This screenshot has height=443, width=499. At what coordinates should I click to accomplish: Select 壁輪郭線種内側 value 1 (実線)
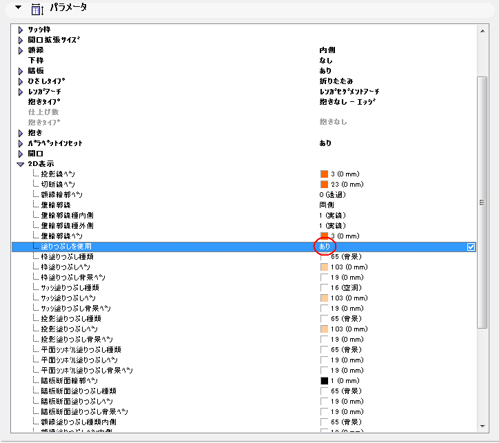tap(333, 215)
